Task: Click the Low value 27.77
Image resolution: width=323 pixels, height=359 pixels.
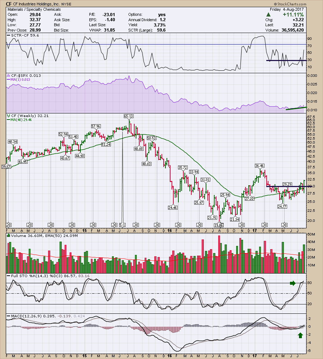Action: (35, 25)
